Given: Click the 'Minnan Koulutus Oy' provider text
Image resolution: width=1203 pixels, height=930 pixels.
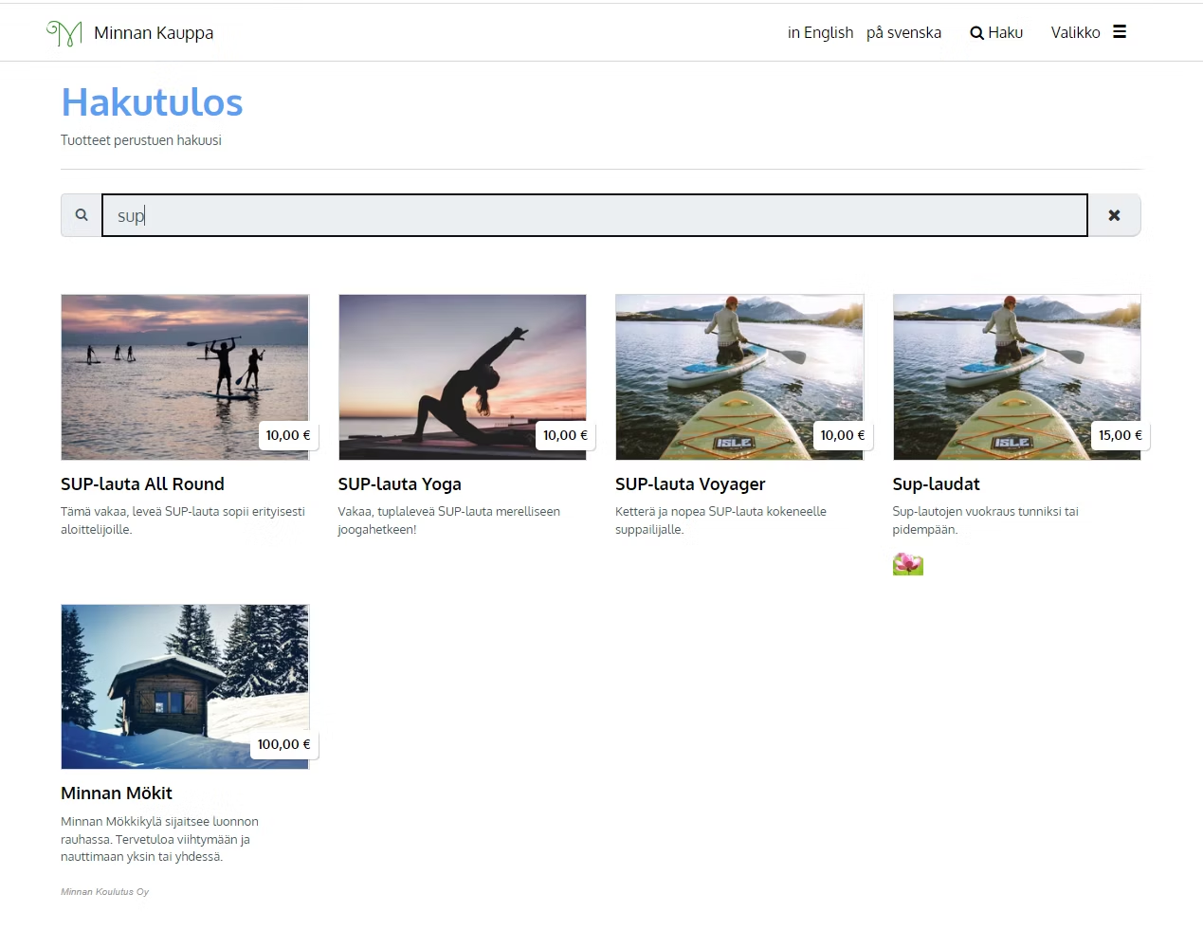Looking at the screenshot, I should [104, 892].
